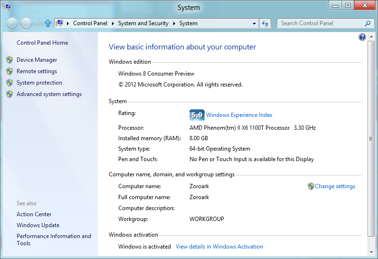Click the magnifier search icon
Image resolution: width=378 pixels, height=259 pixels.
(x=368, y=23)
